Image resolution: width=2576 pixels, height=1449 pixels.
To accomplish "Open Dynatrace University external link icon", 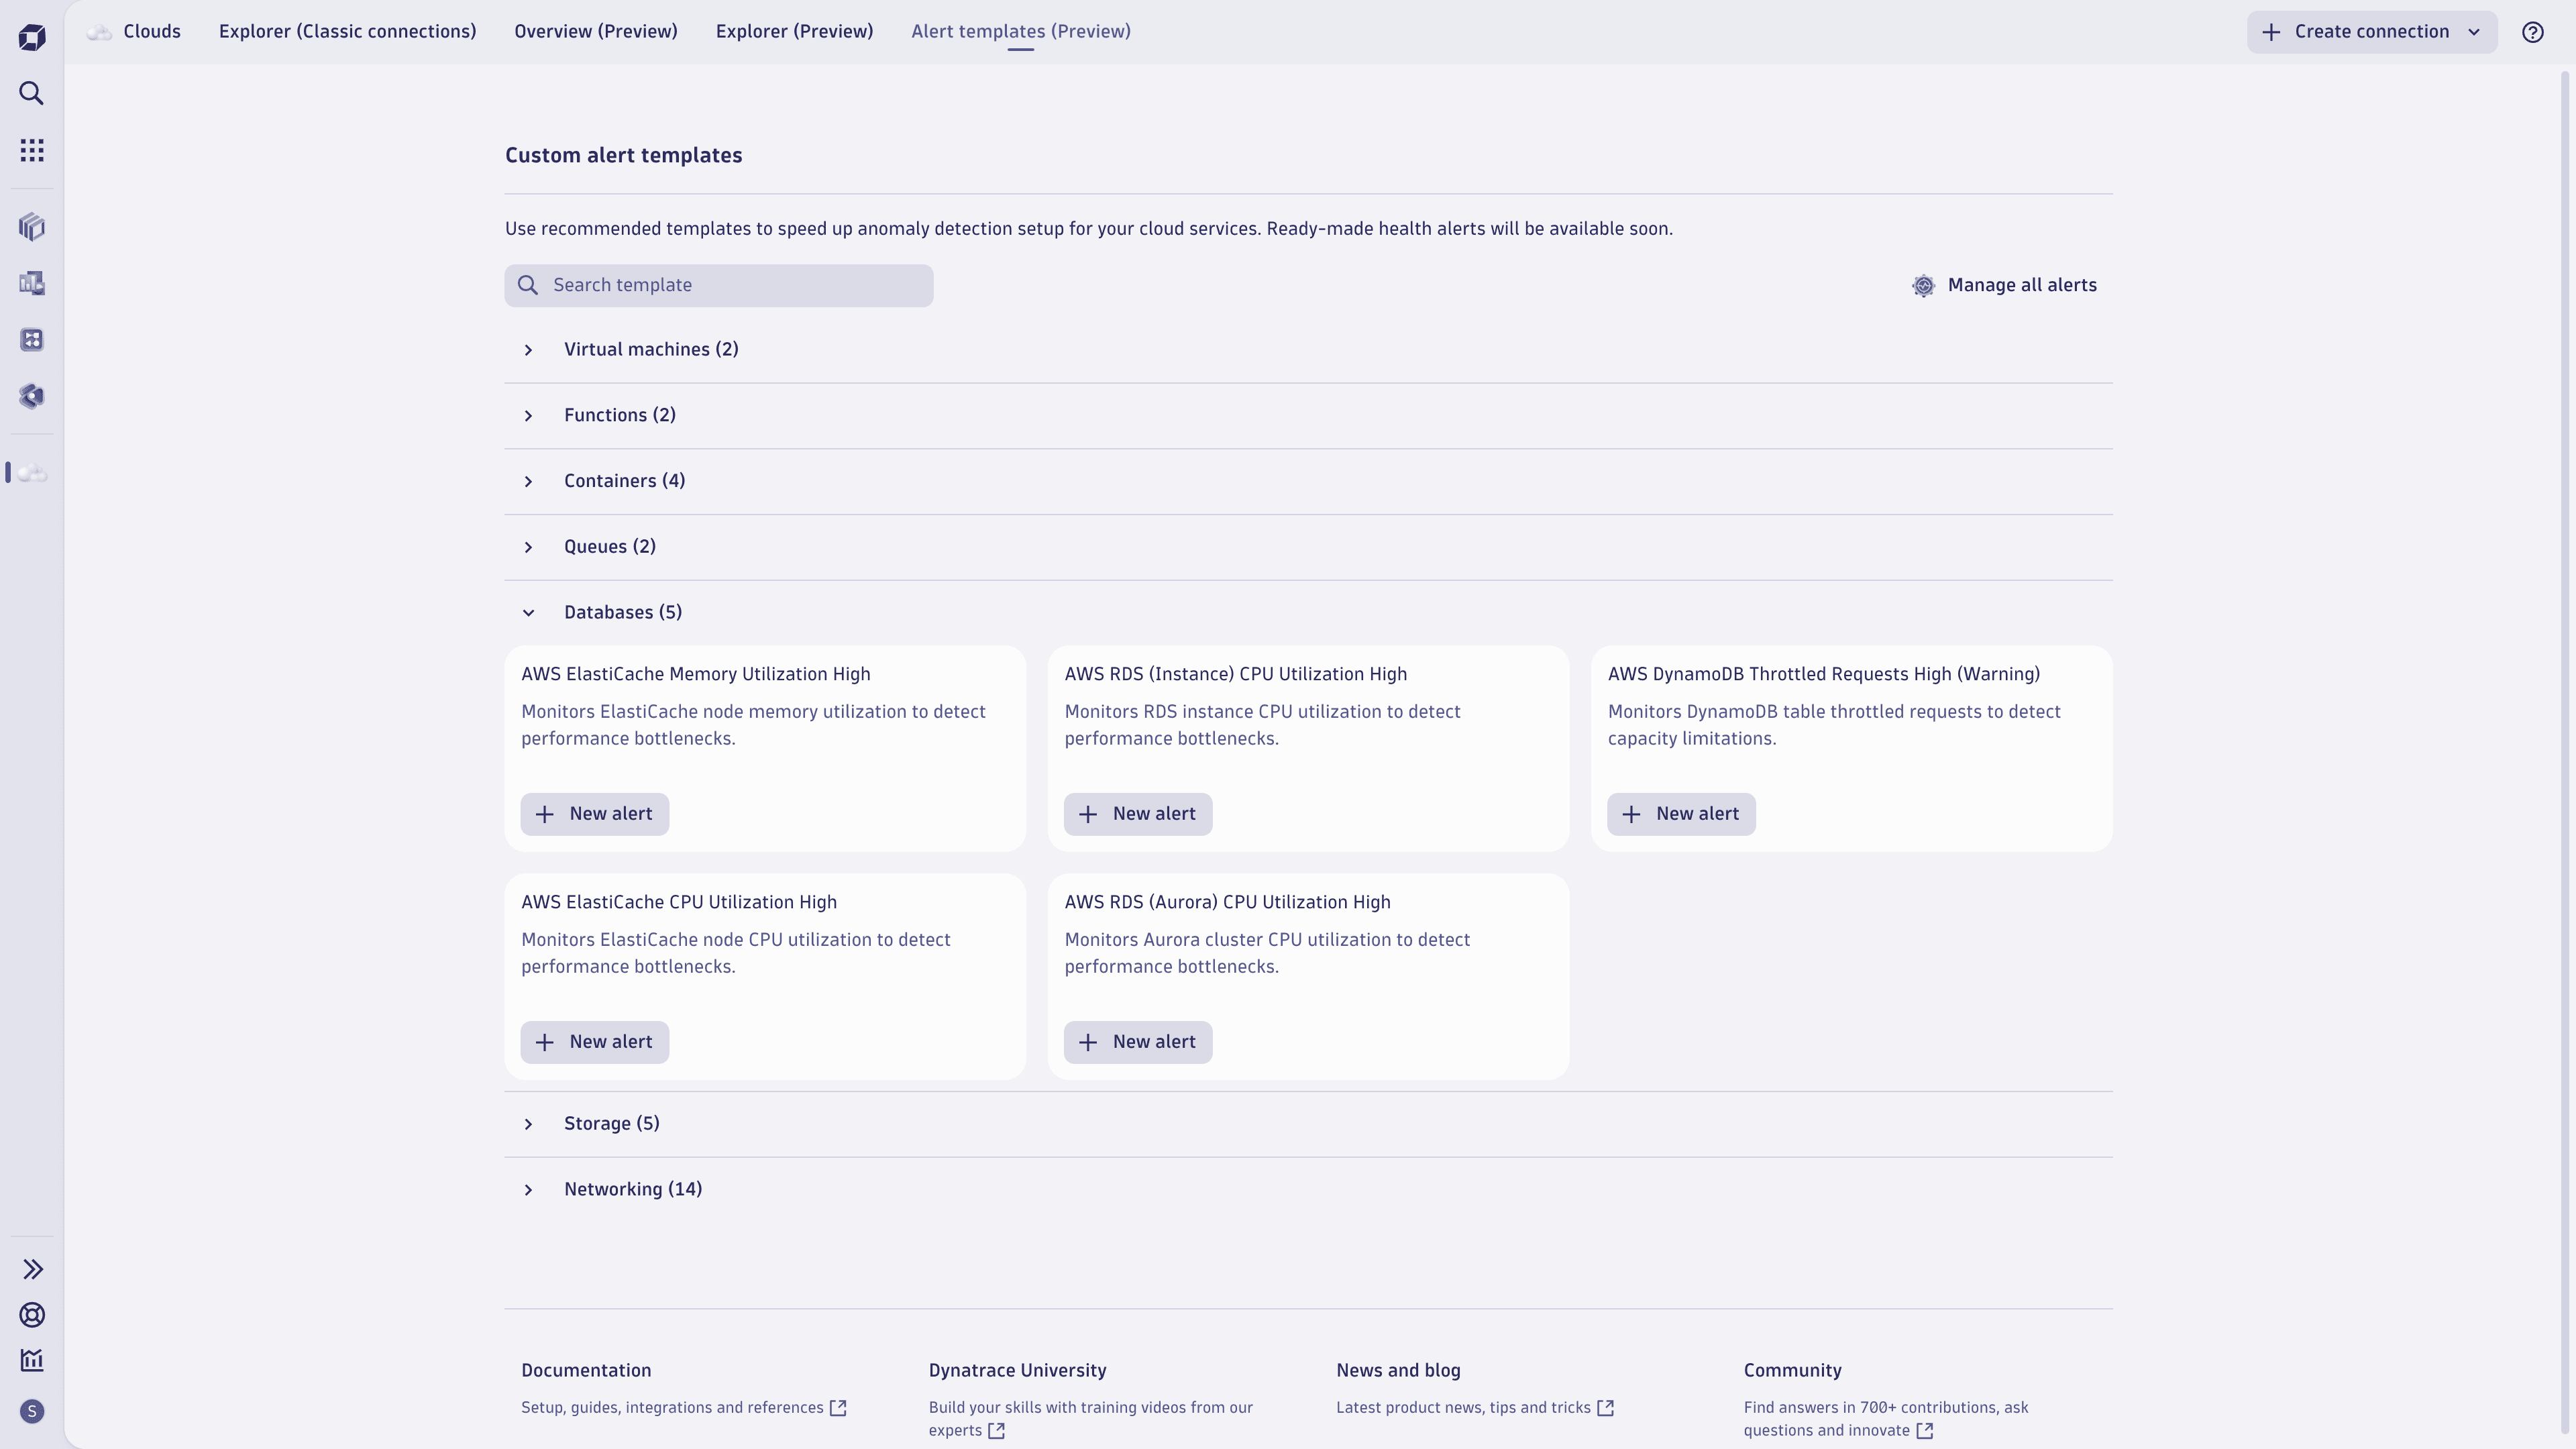I will click(x=996, y=1431).
